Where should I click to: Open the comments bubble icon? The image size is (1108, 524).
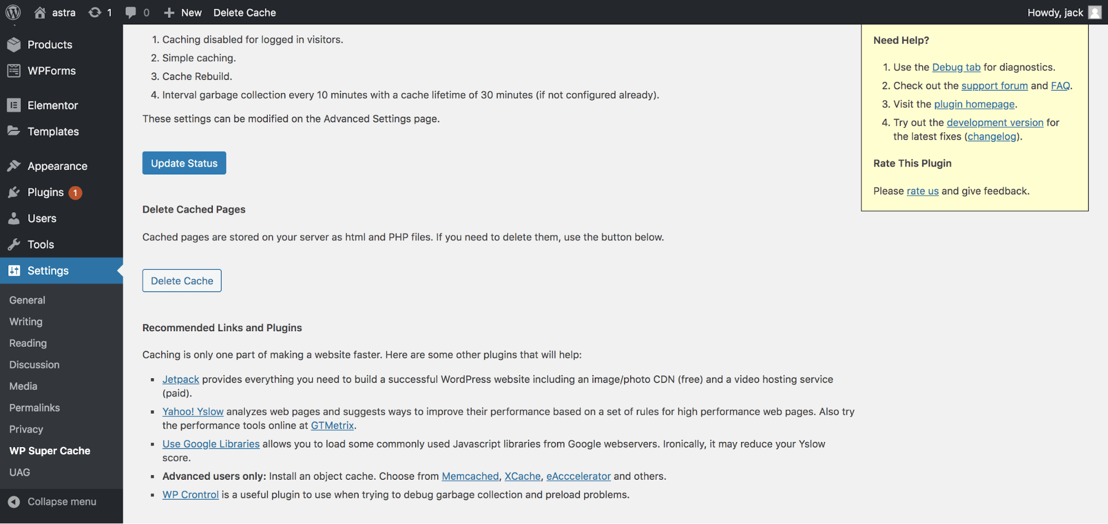pos(130,12)
